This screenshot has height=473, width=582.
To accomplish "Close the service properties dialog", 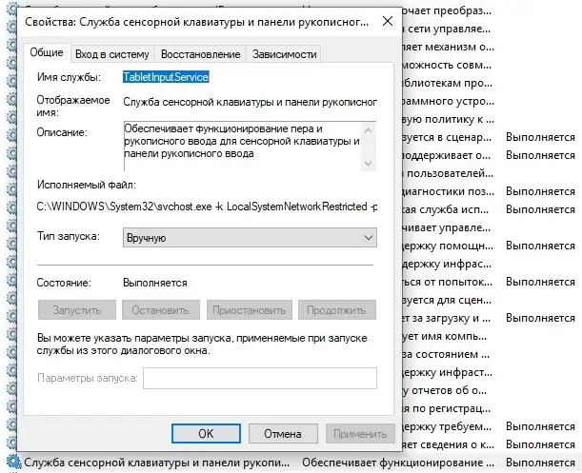I will click(388, 21).
